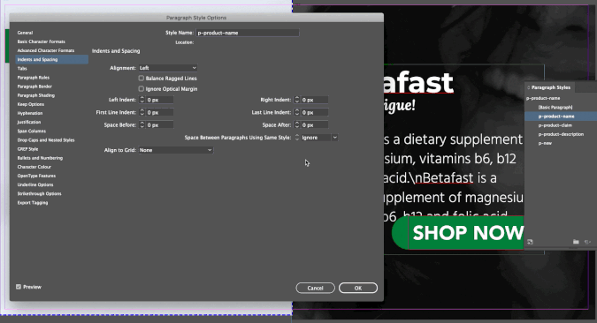Viewport: 597px width, 323px height.
Task: Click the Left Indent value field
Action: 160,100
